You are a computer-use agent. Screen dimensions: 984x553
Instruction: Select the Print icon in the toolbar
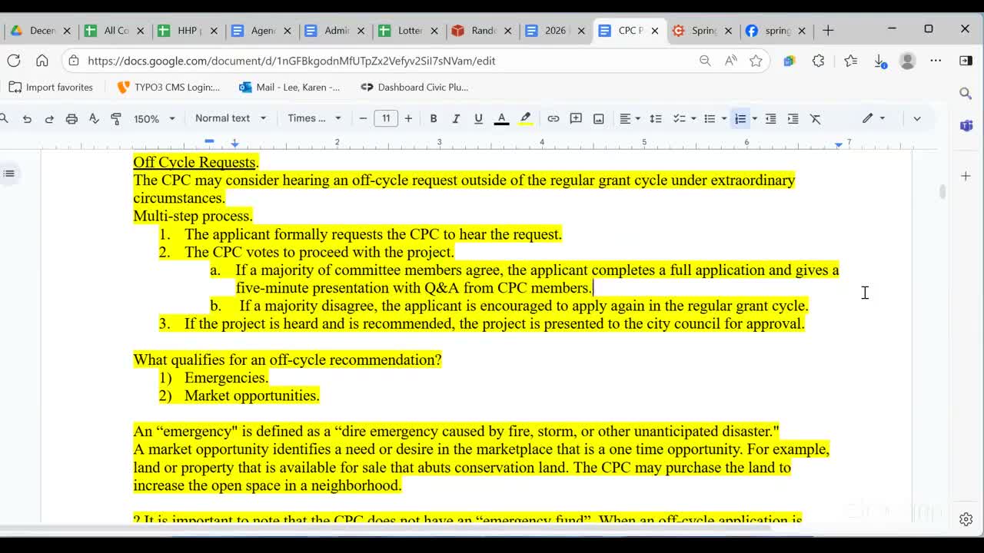click(x=71, y=118)
